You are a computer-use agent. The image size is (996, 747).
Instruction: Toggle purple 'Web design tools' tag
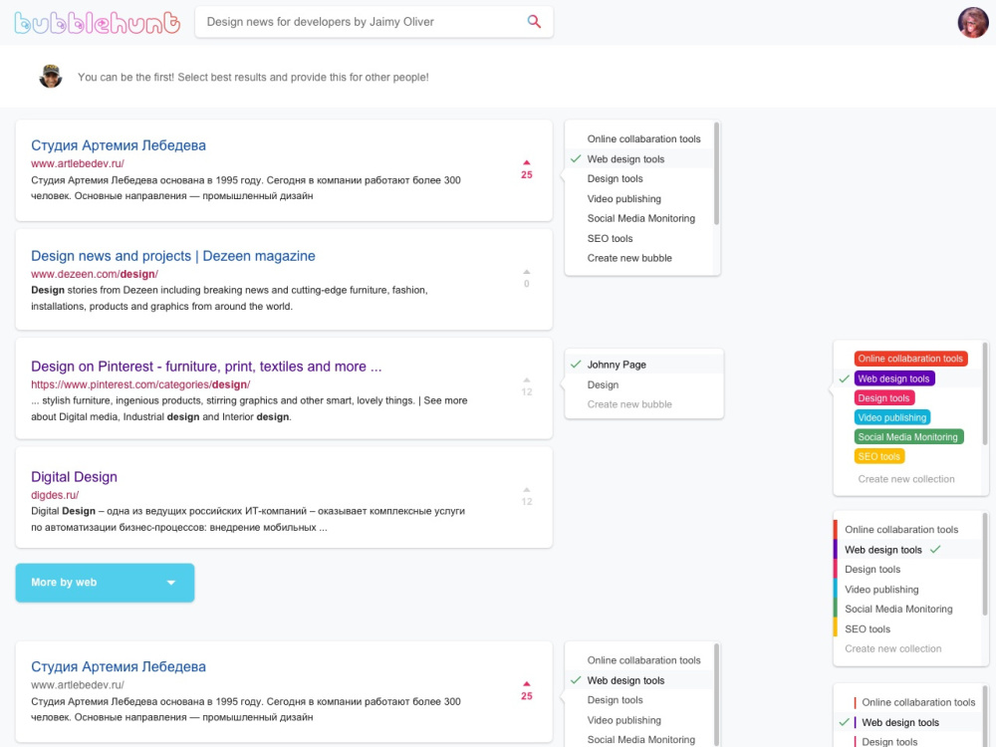pyautogui.click(x=893, y=378)
